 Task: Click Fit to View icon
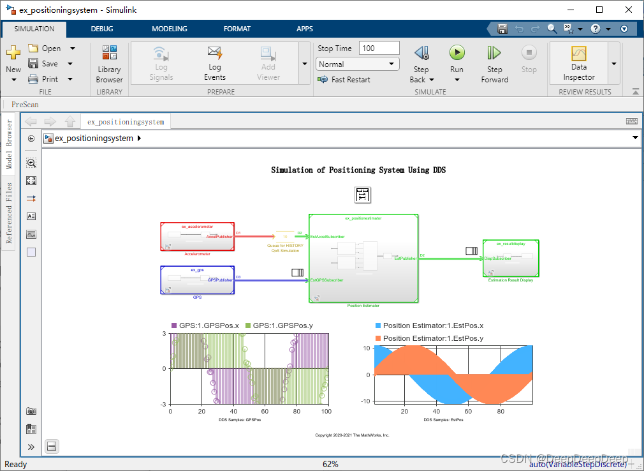[x=31, y=181]
